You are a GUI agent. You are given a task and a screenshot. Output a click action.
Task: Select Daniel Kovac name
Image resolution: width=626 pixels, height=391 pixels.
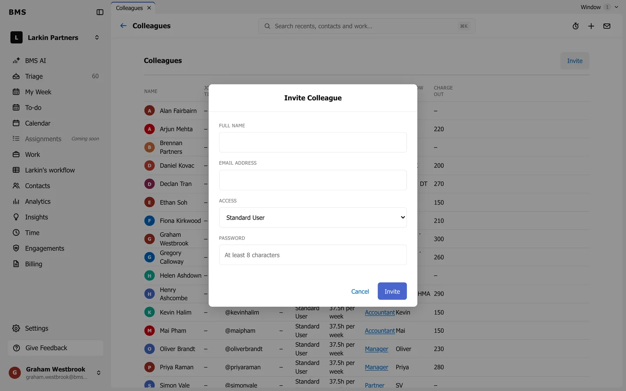(x=177, y=166)
